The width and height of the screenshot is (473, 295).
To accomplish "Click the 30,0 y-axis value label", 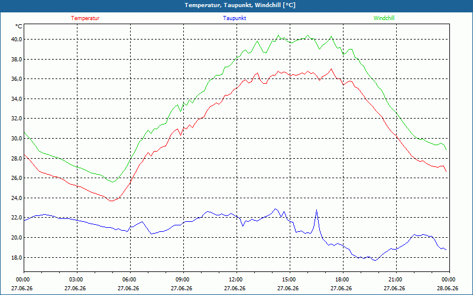I will click(17, 139).
